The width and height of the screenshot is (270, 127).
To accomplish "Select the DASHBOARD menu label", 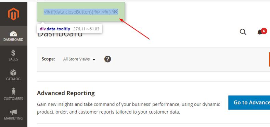I will tap(13, 40).
